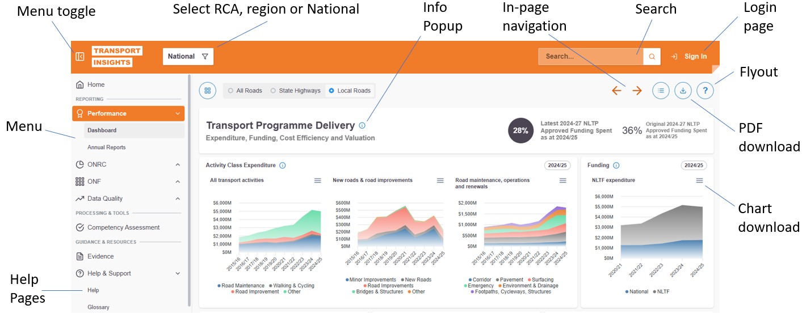Viewport: 802px width, 322px height.
Task: Click into the Search input field
Action: coord(590,57)
